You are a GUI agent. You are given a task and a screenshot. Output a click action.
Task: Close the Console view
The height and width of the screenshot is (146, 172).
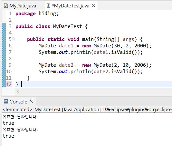pos(32,102)
